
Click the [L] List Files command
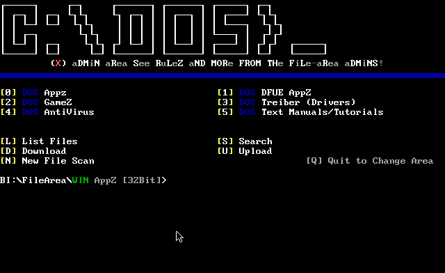[x=39, y=141]
